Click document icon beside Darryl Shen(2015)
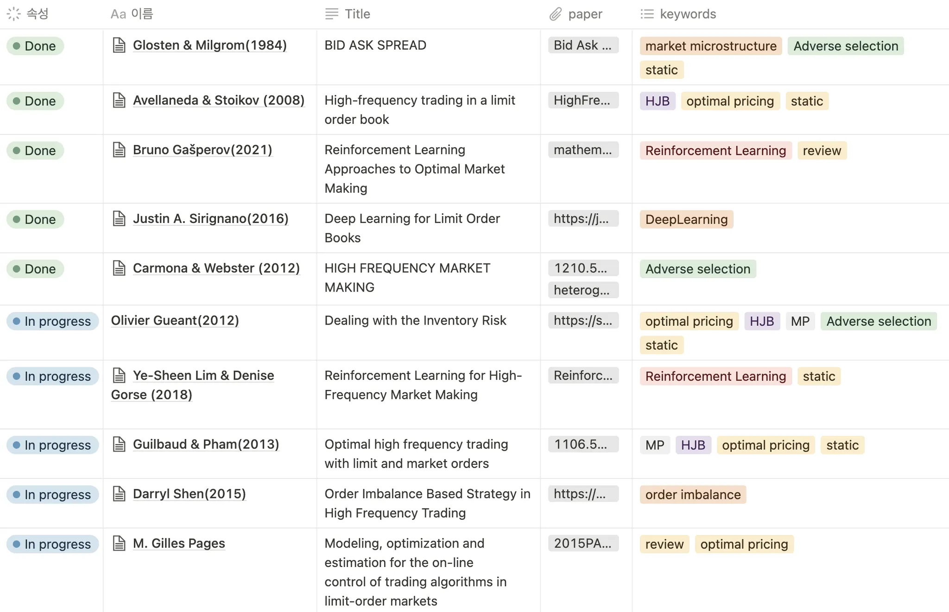949x612 pixels. [119, 494]
